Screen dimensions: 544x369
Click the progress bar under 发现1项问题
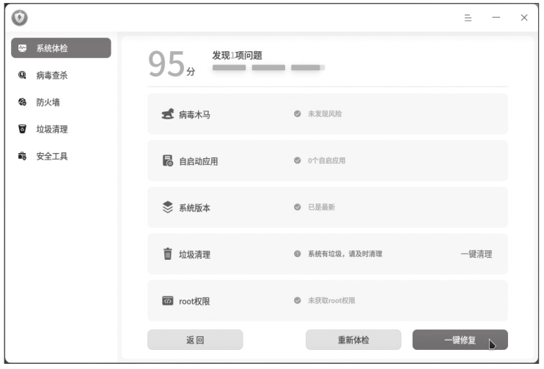268,67
